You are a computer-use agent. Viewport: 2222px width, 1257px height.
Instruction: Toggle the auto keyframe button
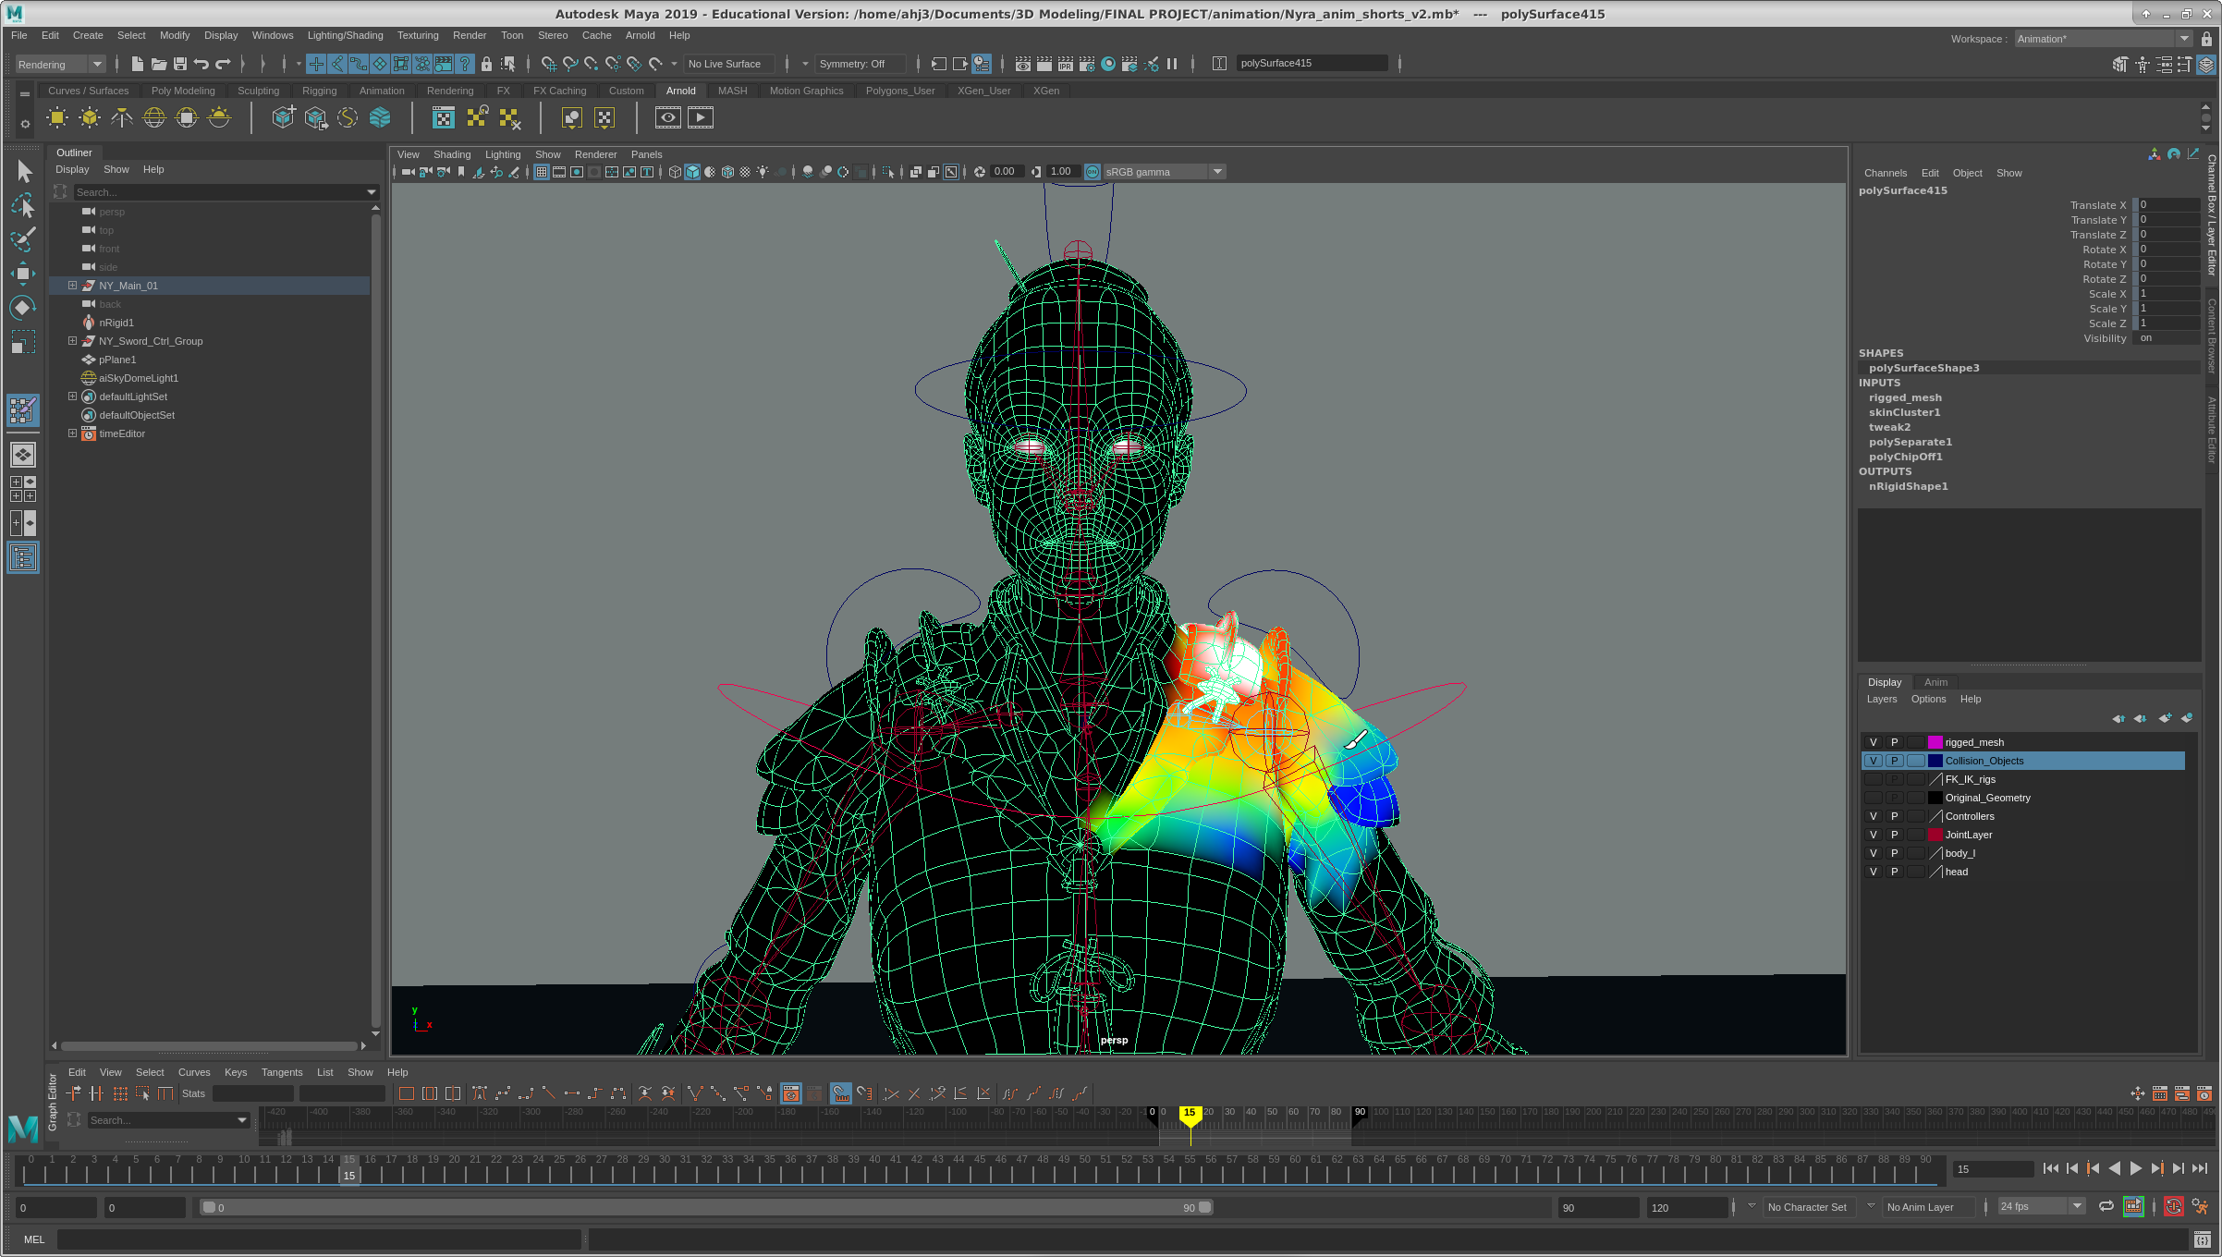pos(2173,1206)
